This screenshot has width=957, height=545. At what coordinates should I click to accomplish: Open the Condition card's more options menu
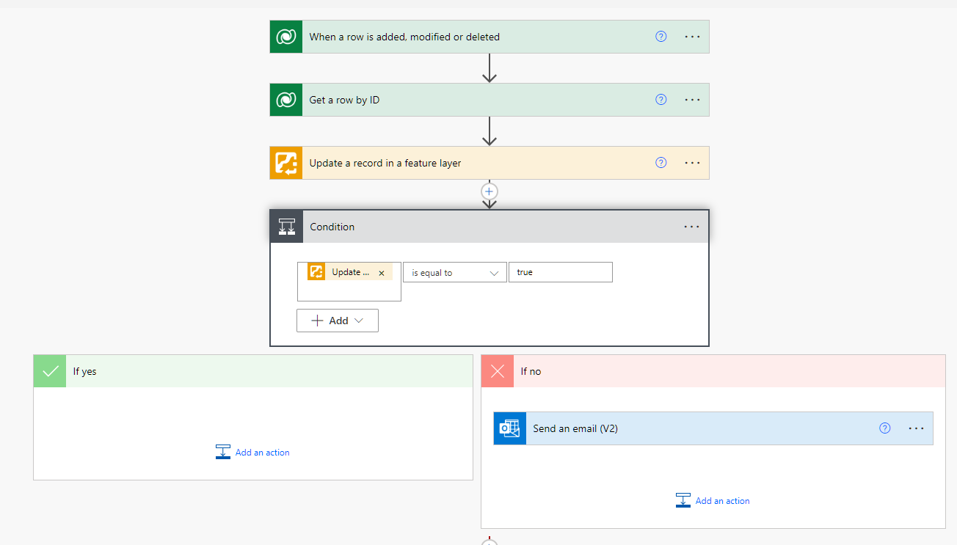click(x=691, y=226)
